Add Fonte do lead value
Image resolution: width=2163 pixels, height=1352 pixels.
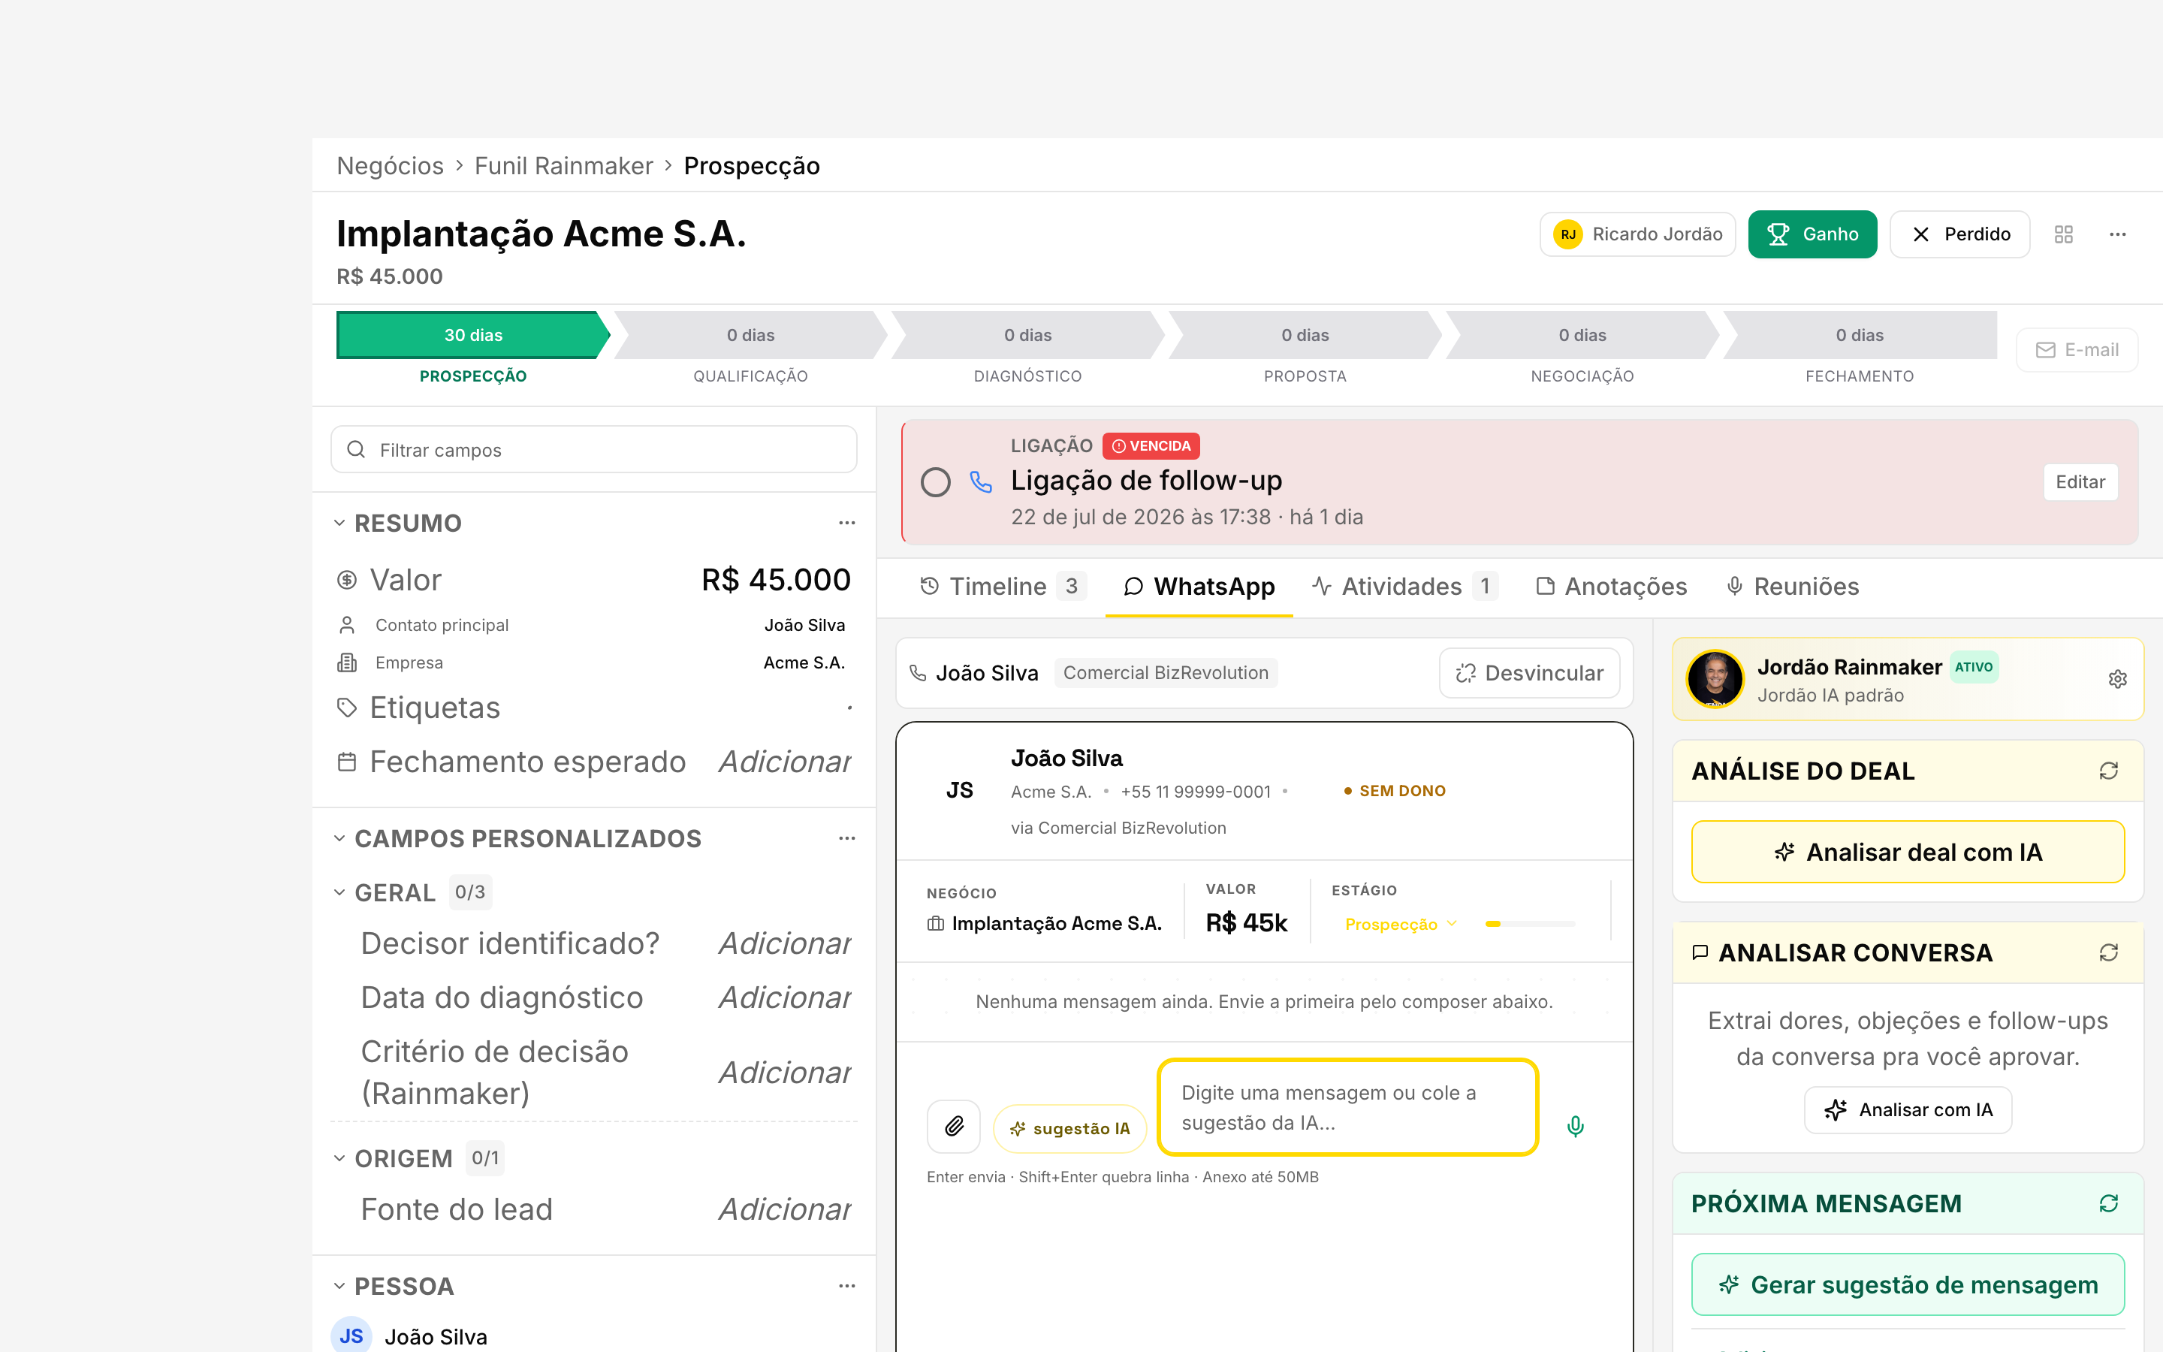[x=785, y=1209]
